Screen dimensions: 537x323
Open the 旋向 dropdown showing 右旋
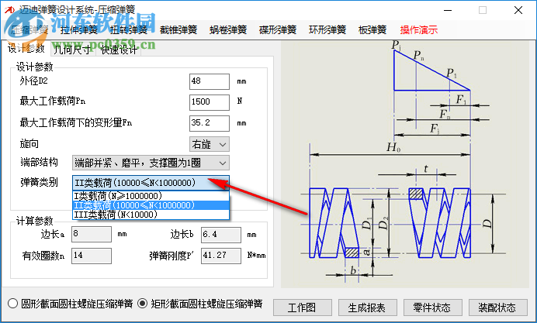pyautogui.click(x=210, y=144)
